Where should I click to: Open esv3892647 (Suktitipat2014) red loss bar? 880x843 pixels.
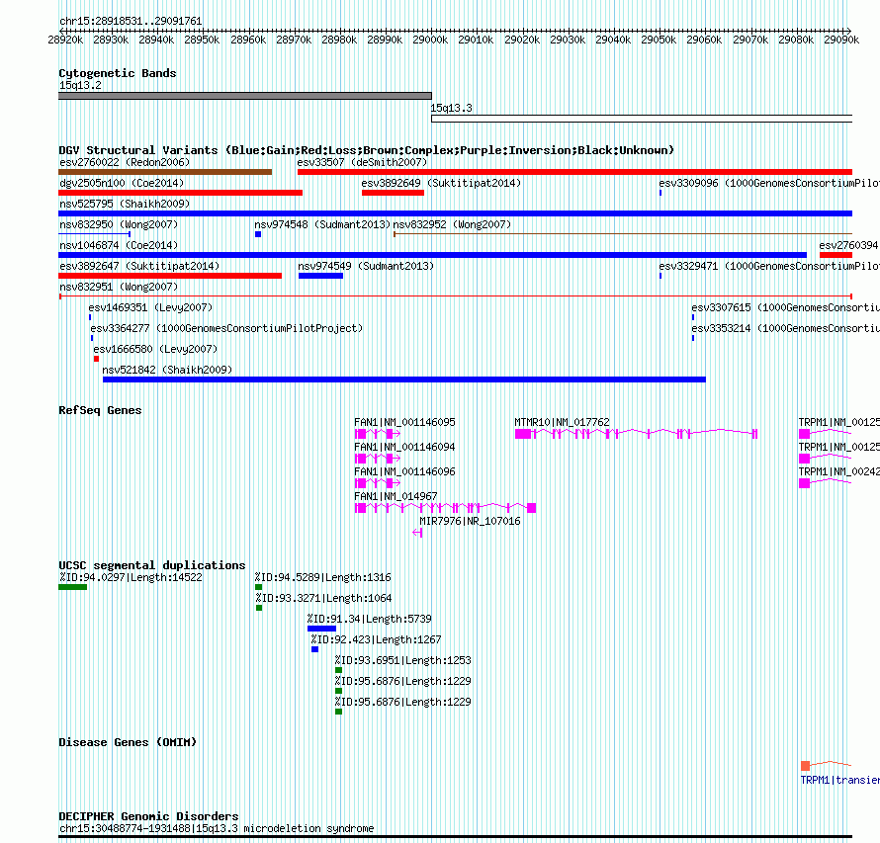170,276
